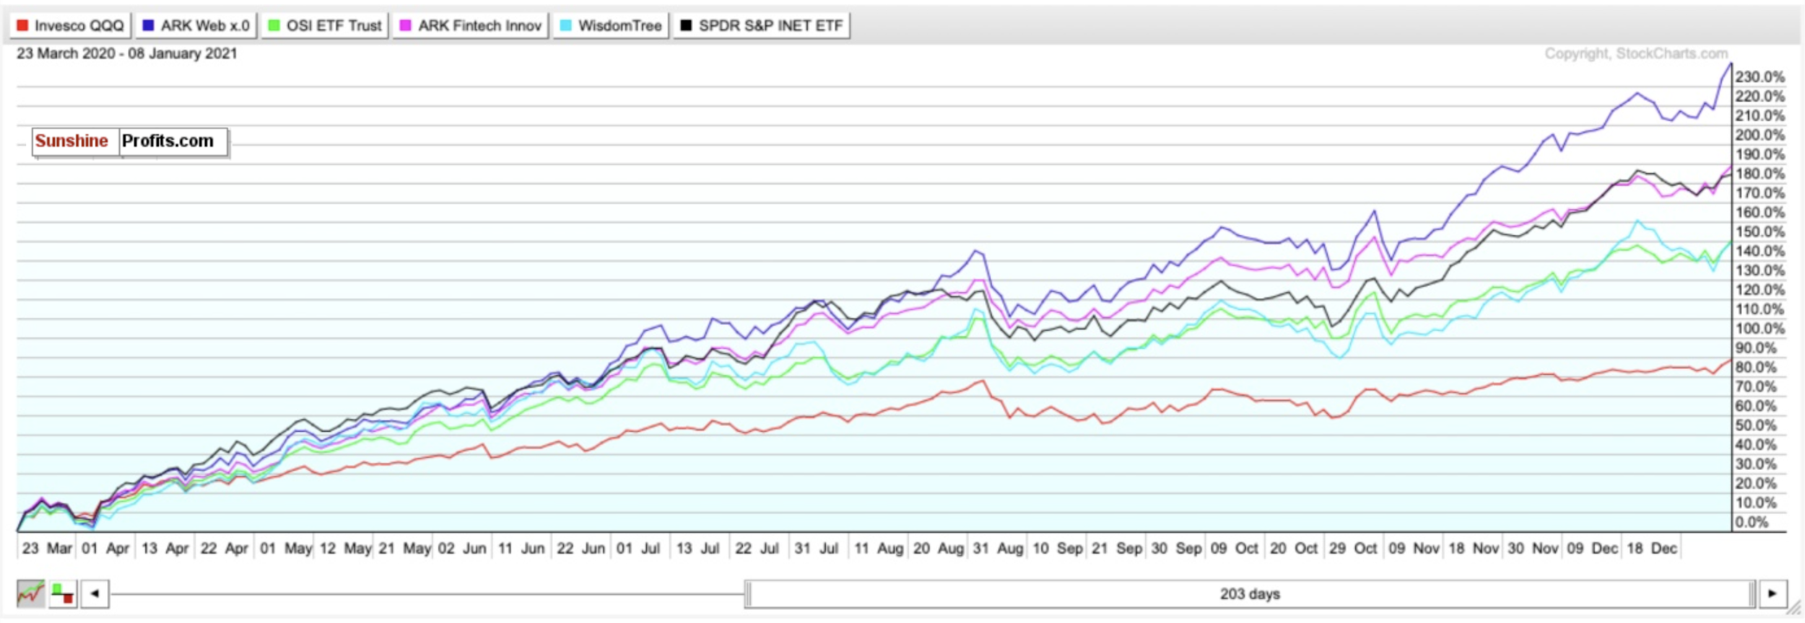Click the '30 Nov' date label

(1532, 548)
